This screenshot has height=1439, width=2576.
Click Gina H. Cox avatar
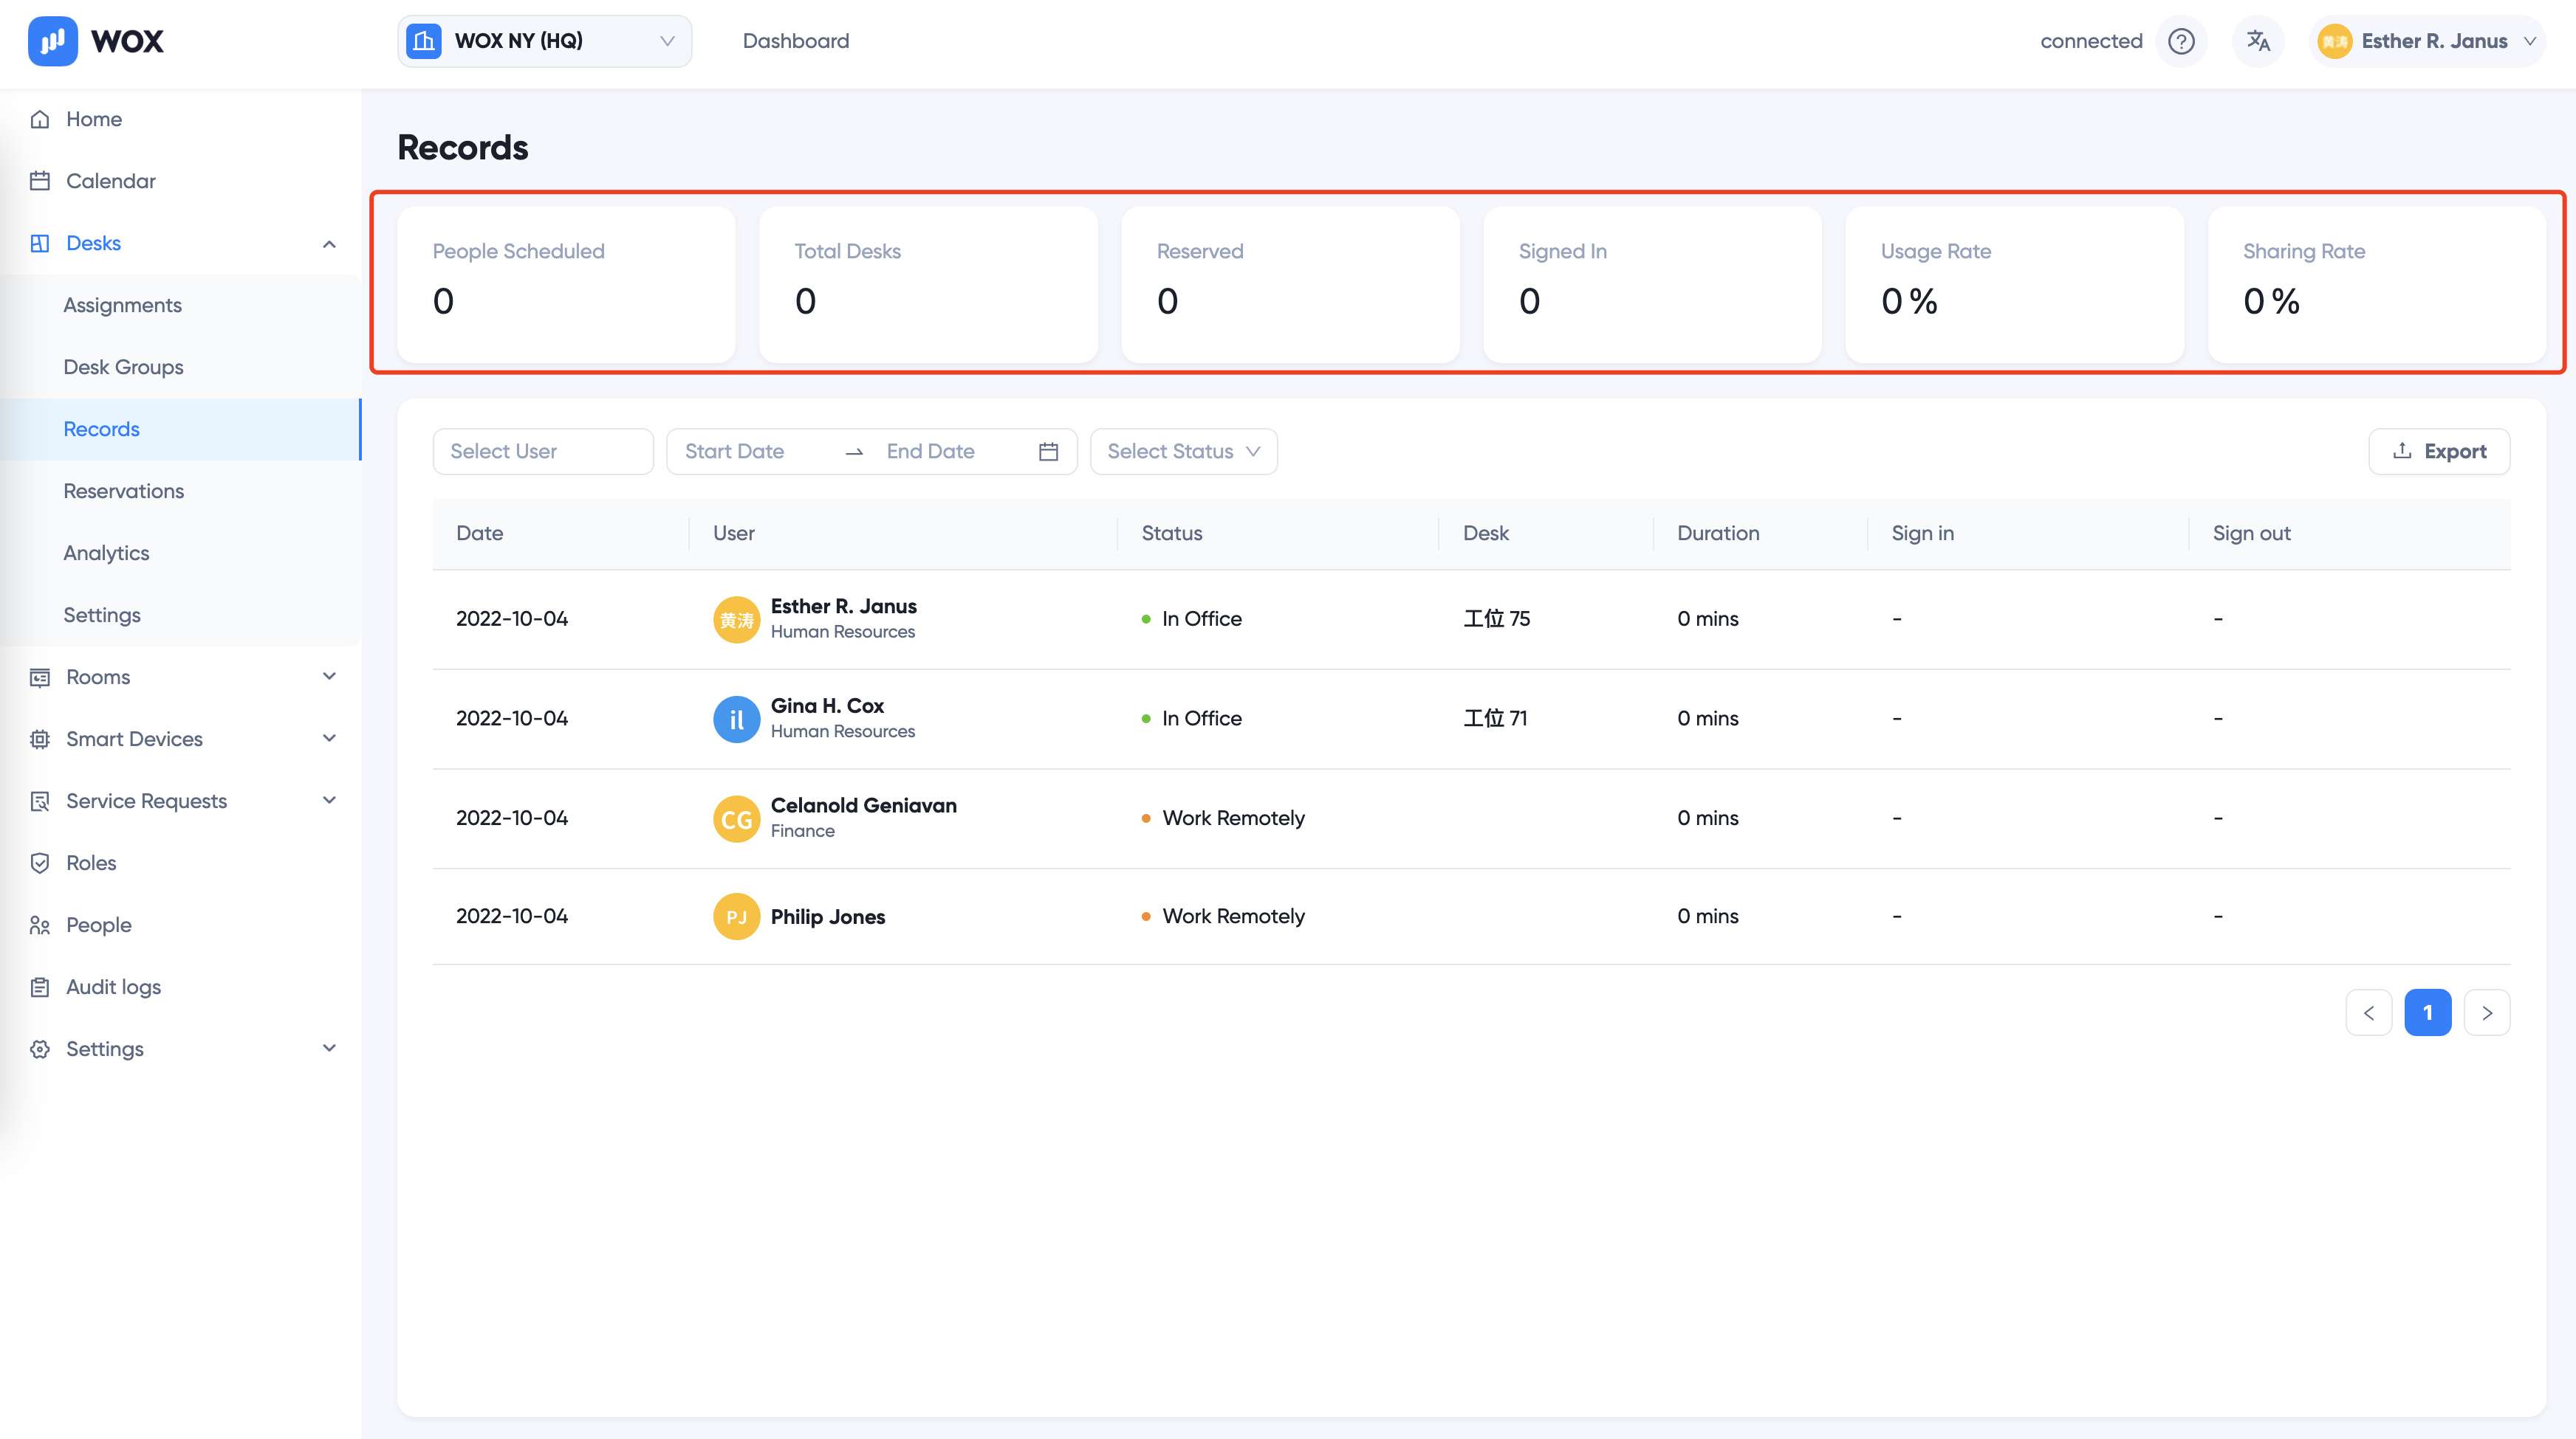(x=736, y=719)
